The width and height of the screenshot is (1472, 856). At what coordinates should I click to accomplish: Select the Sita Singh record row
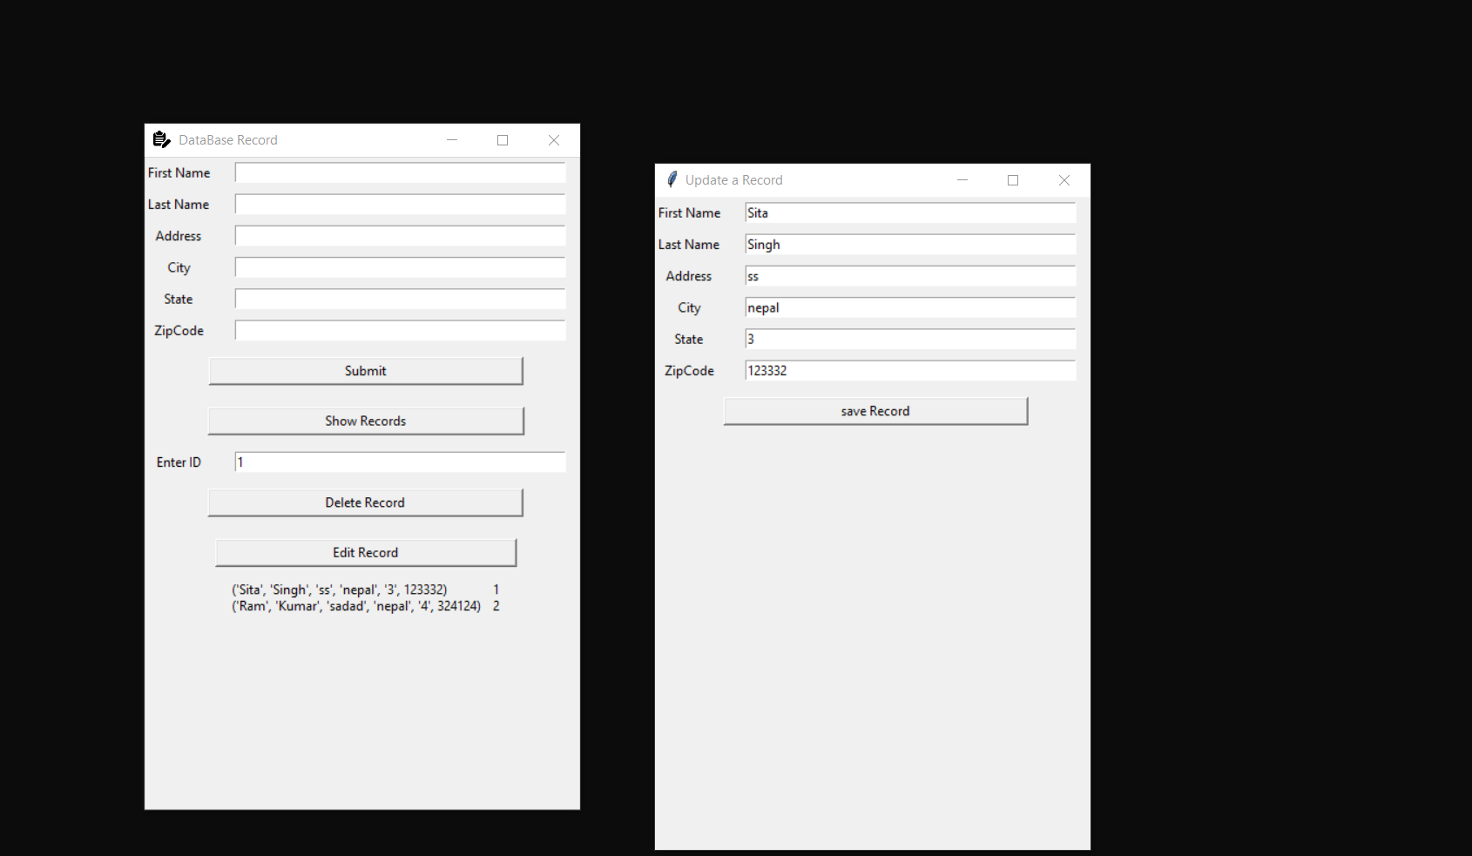click(x=340, y=590)
